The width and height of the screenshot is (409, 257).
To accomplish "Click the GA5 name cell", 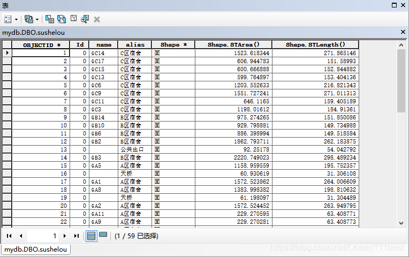I will coord(103,165).
